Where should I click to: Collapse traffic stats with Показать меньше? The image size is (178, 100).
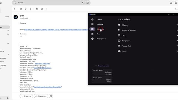102,66
